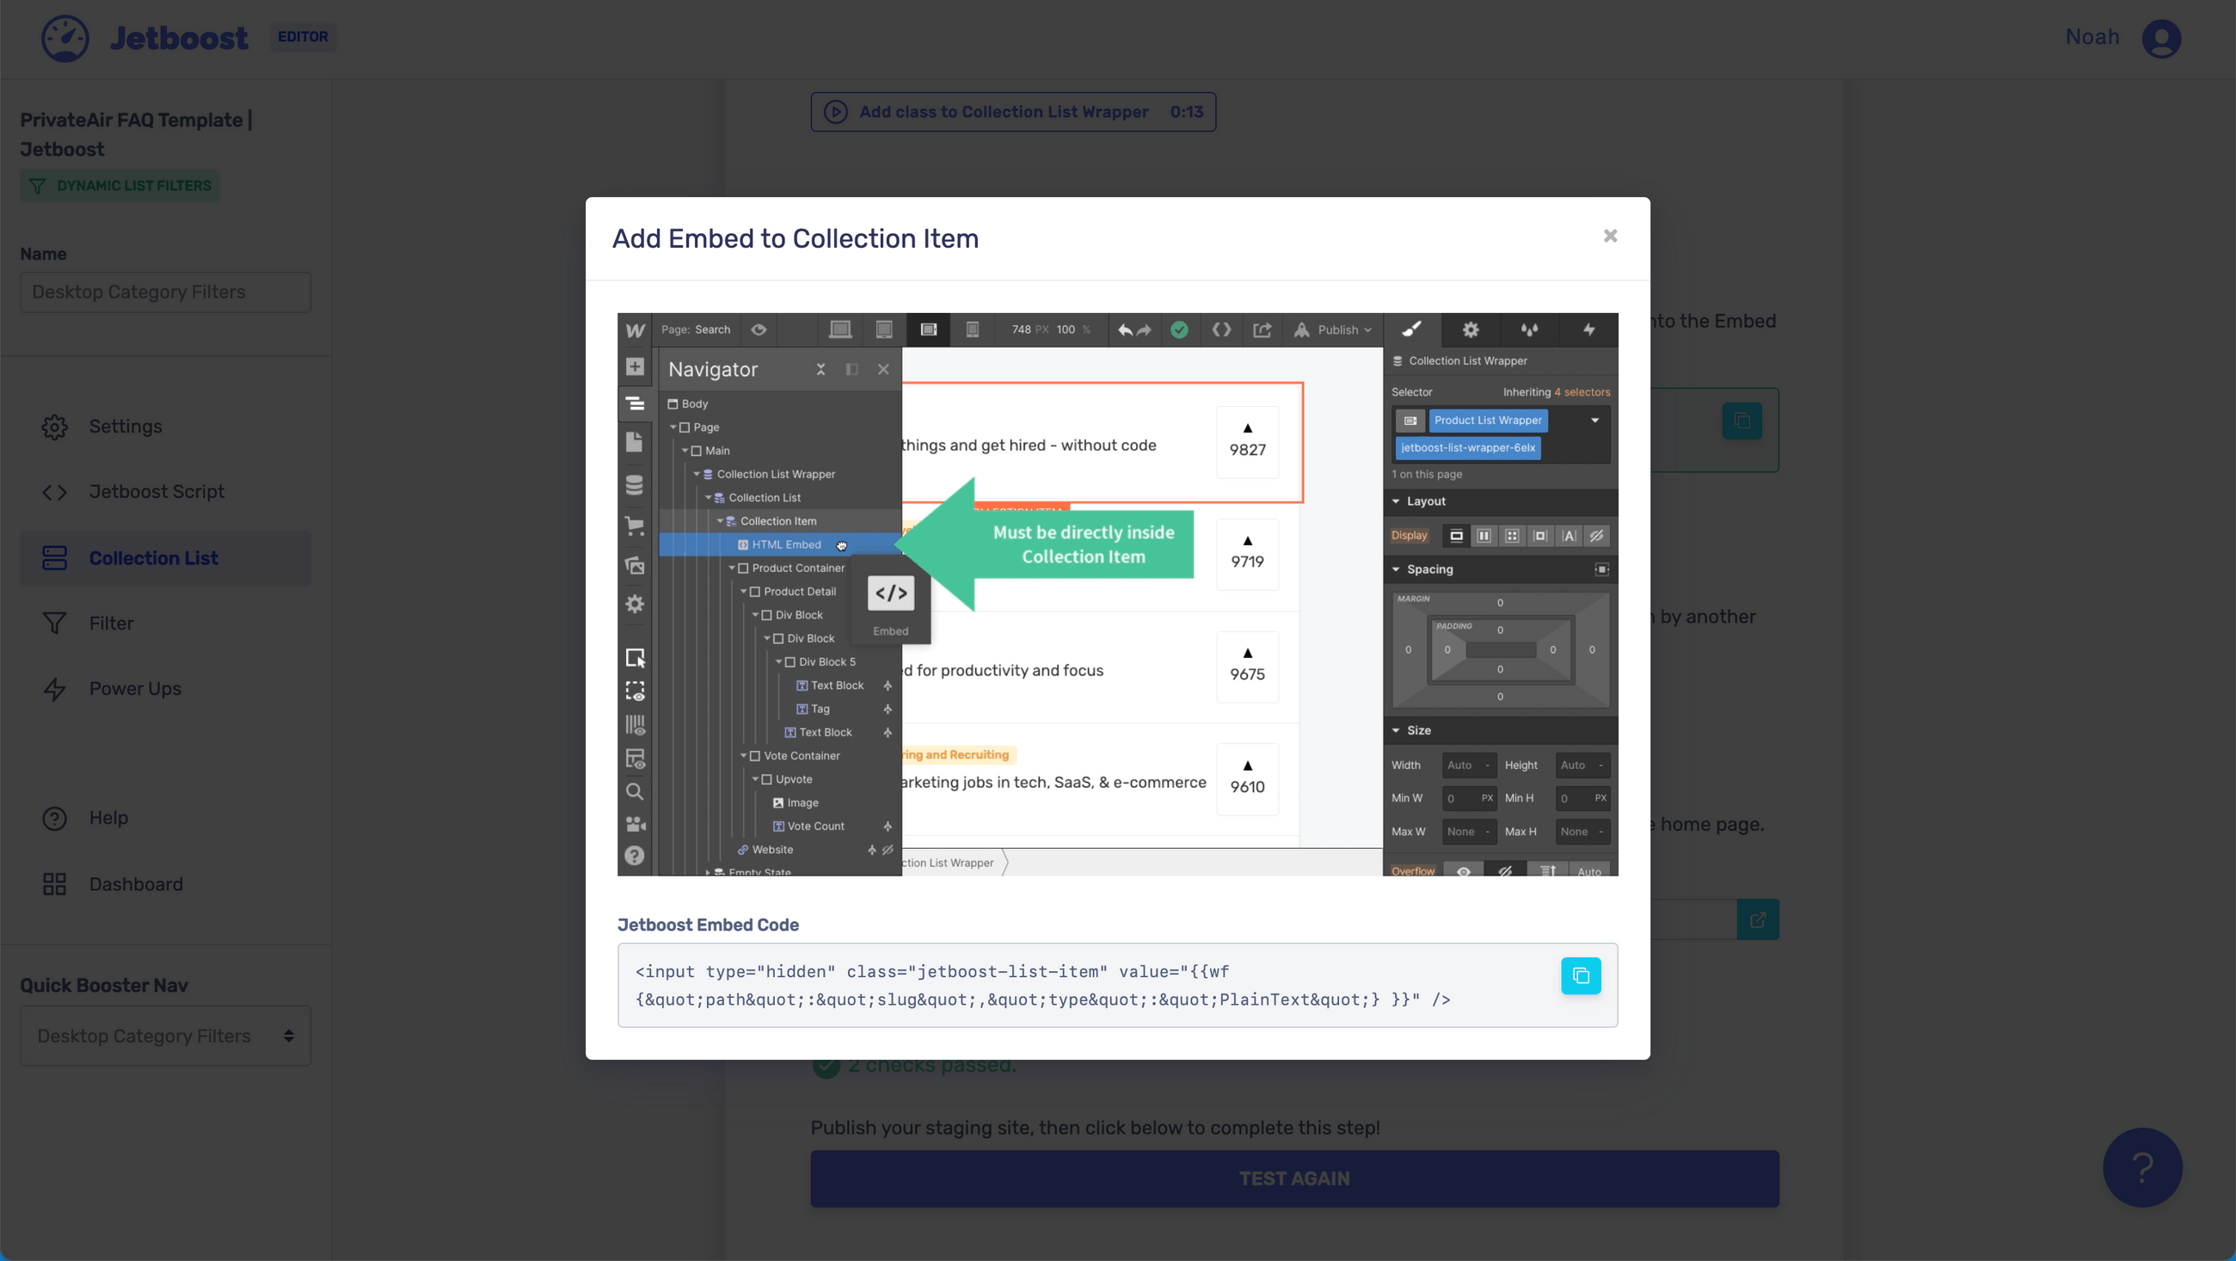Open the Quick Booster Nav dropdown
Image resolution: width=2236 pixels, height=1261 pixels.
[x=165, y=1035]
